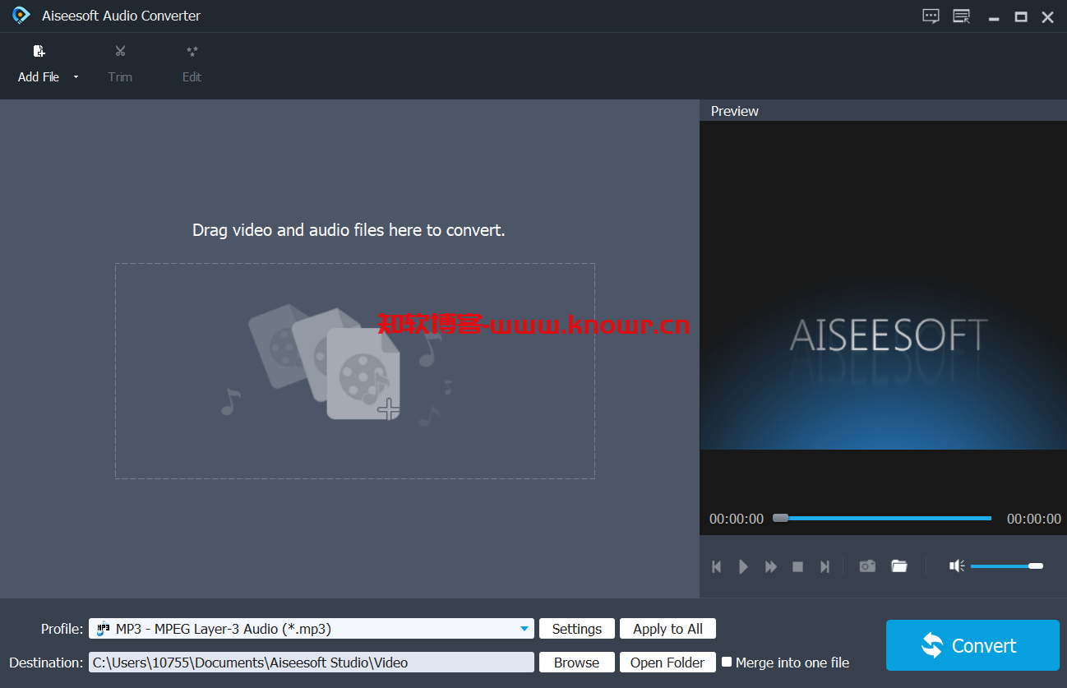
Task: Click the Add File toolbar icon
Action: click(x=39, y=51)
